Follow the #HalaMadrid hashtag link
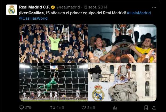The height and width of the screenshot is (112, 166). [x=139, y=13]
